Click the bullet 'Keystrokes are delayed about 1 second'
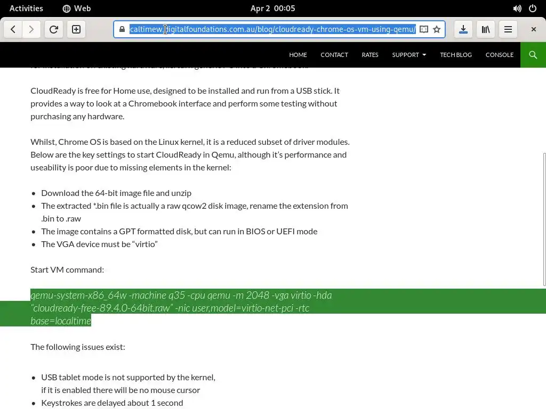This screenshot has height=409, width=546. pos(112,403)
